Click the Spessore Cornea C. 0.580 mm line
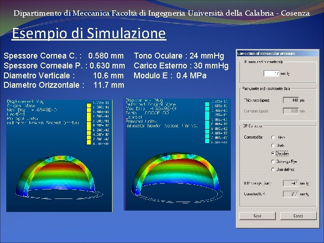Screen dimensions: 324x243 pyautogui.click(x=63, y=56)
